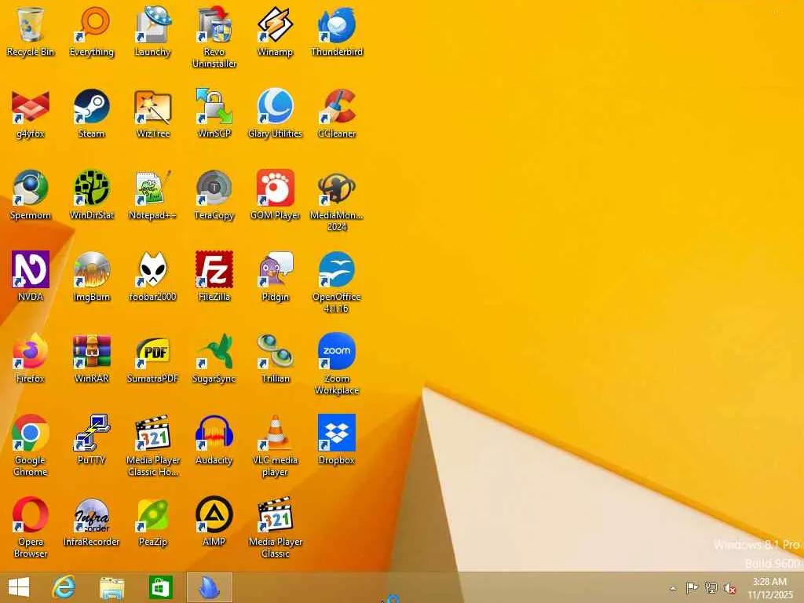Open Glary Utilities icon
The width and height of the screenshot is (804, 603).
pos(276,113)
